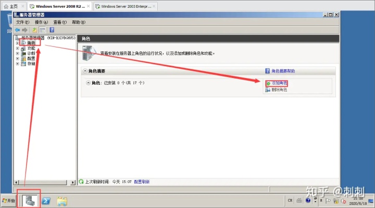This screenshot has width=375, height=208.
Task: Select the 配置 node in the tree
Action: click(31, 59)
